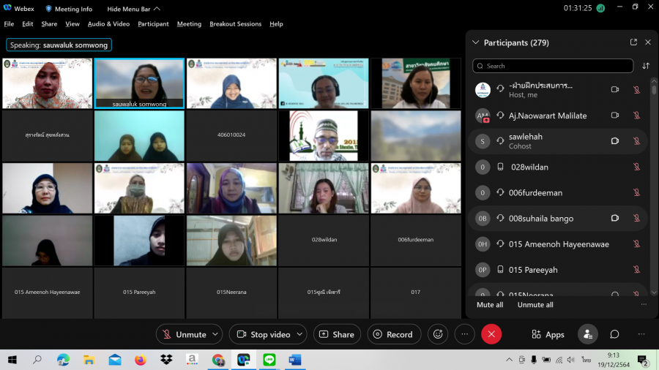Toggle the Participants panel icon

point(587,334)
